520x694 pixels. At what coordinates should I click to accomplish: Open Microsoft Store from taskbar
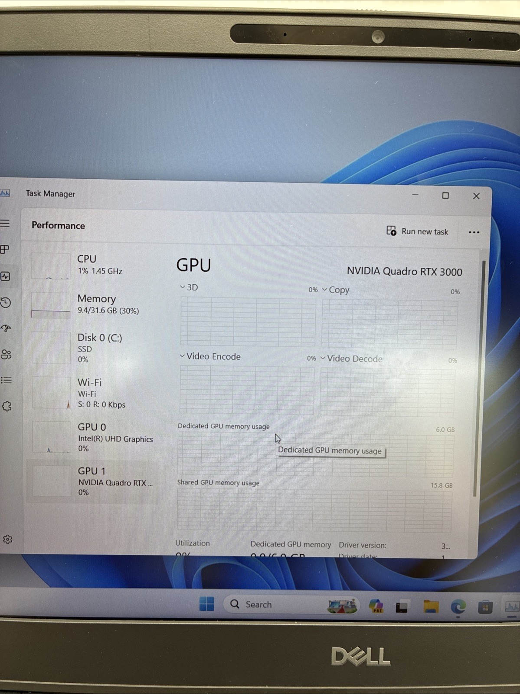click(485, 607)
